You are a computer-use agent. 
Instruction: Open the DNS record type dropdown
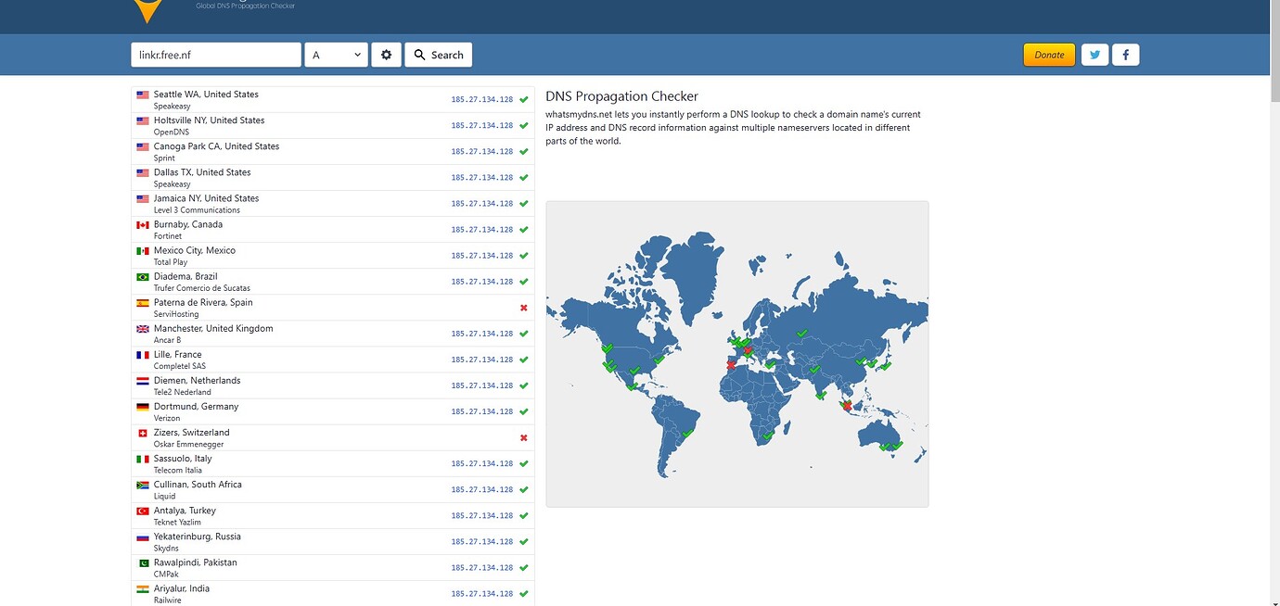point(336,55)
